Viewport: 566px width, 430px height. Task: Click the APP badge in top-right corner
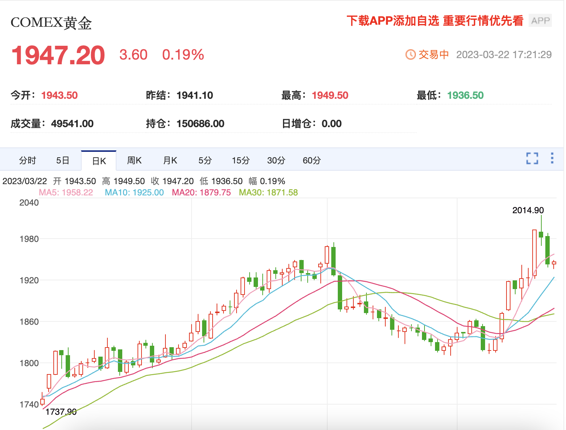click(540, 20)
